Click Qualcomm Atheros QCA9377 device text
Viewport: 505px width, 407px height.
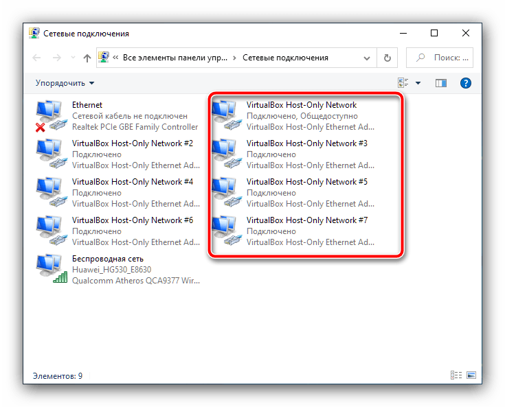point(136,281)
